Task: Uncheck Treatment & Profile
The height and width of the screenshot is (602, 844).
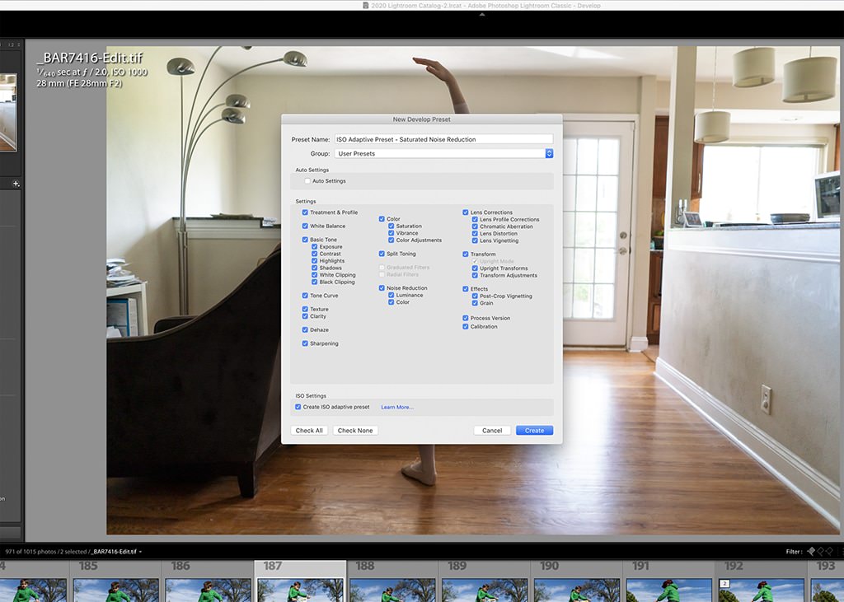Action: [x=305, y=212]
